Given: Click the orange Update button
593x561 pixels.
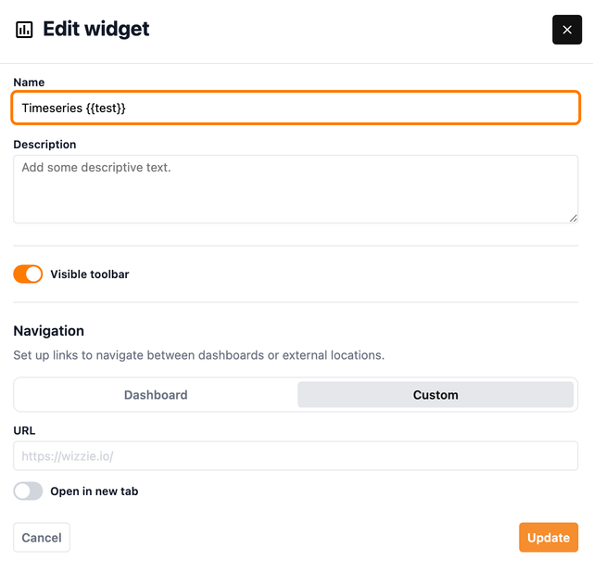Looking at the screenshot, I should click(549, 538).
